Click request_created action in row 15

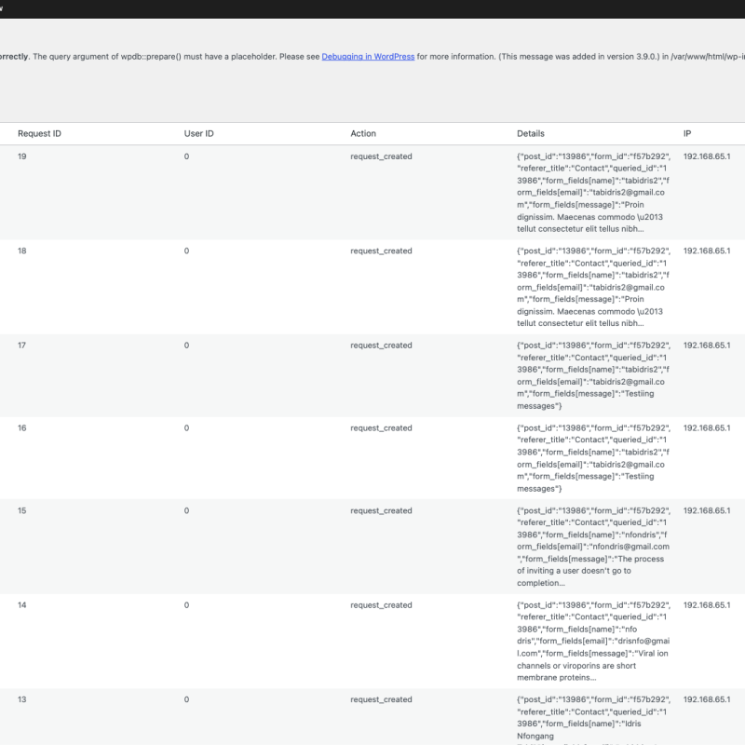[381, 510]
